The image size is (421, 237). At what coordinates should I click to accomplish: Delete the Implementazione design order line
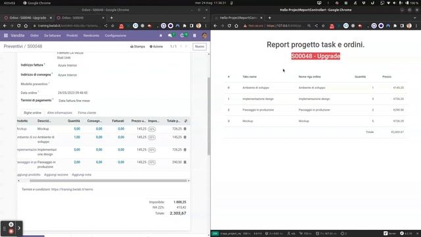(185, 149)
